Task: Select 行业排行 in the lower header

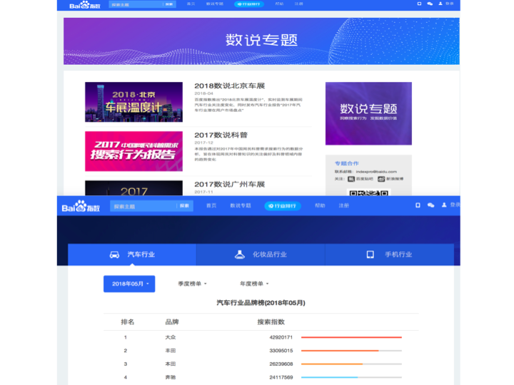Action: pos(283,206)
